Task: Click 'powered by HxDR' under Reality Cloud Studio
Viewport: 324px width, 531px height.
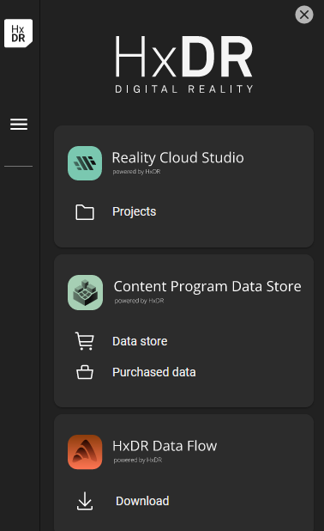Action: coord(136,172)
